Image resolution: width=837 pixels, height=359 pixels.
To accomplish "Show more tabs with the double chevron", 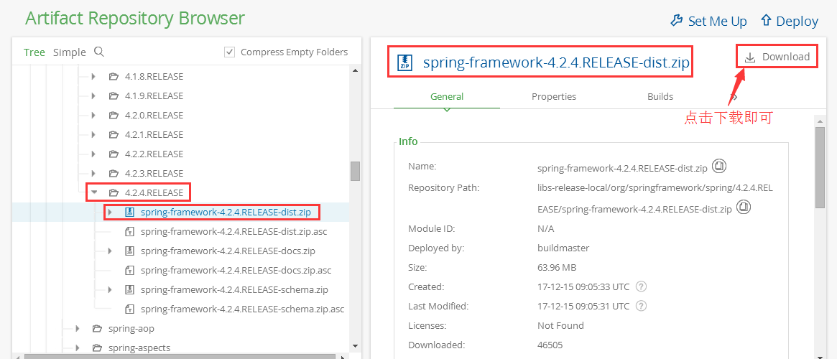I will pyautogui.click(x=734, y=97).
